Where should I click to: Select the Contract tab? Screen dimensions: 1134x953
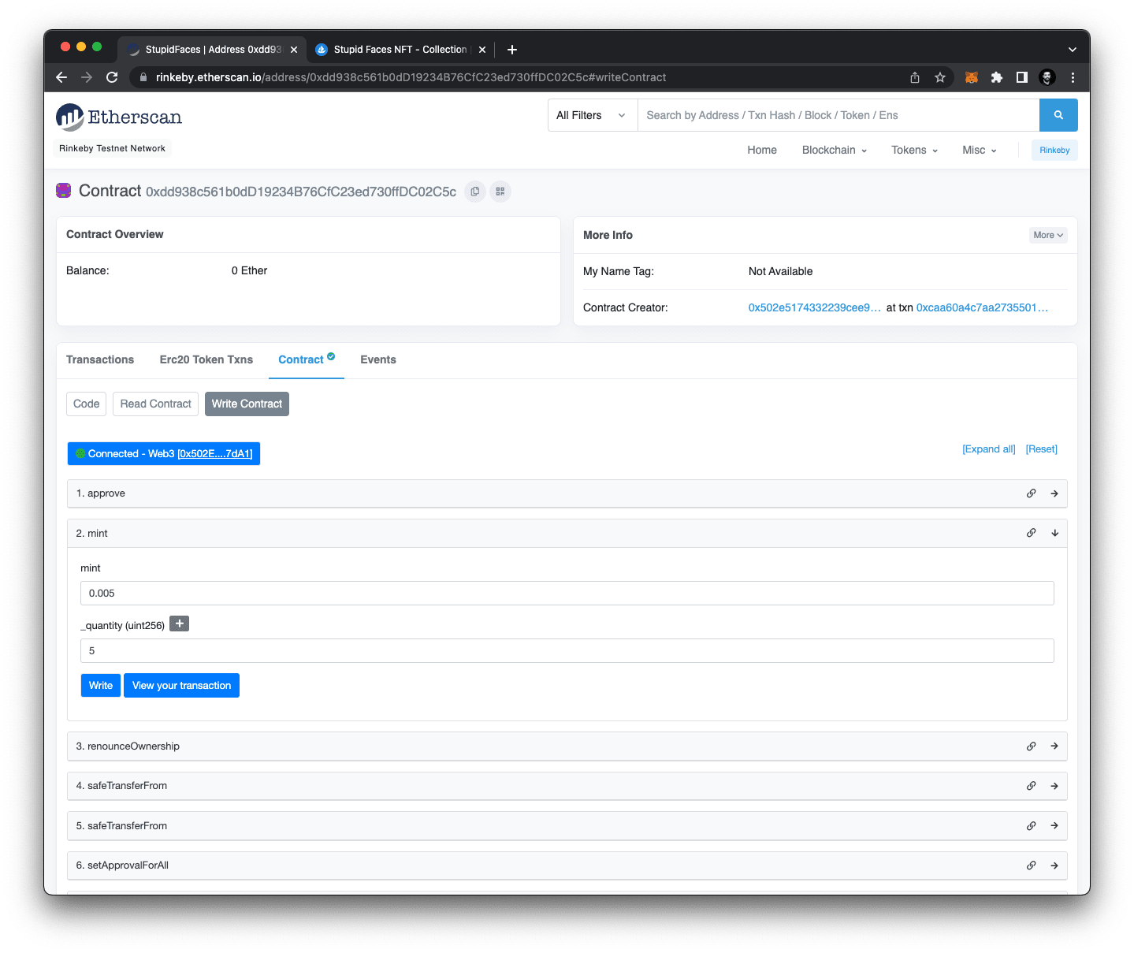coord(307,359)
